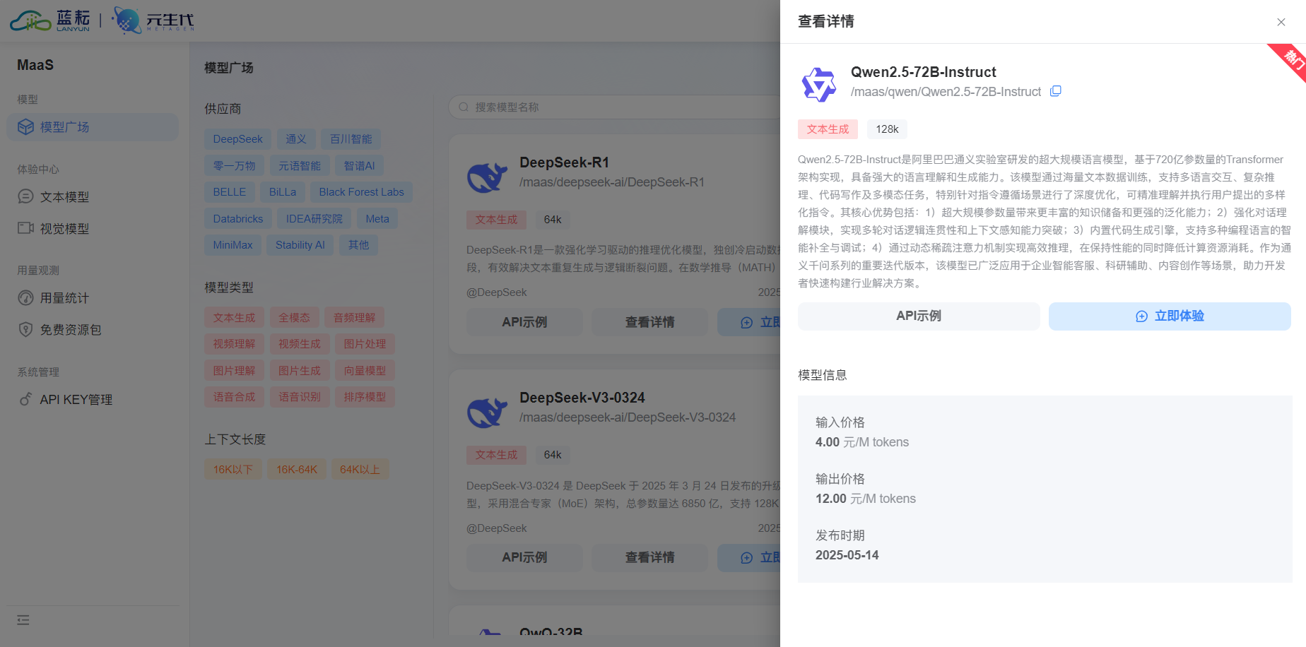This screenshot has width=1306, height=647.
Task: Click the DeepSeek-R1 whale logo
Action: [x=487, y=176]
